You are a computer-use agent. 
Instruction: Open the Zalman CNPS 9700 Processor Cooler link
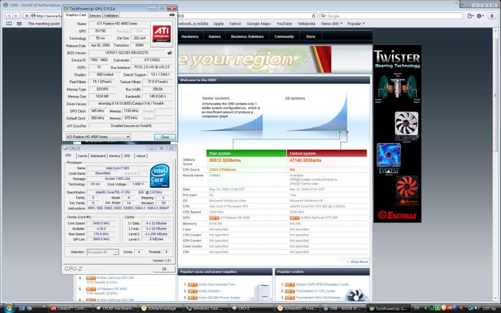[322, 285]
